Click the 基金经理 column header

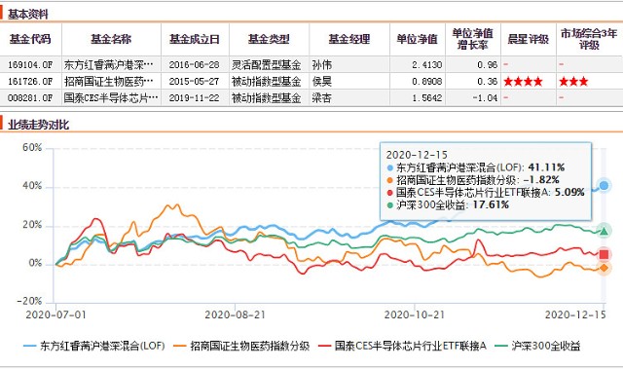[349, 39]
